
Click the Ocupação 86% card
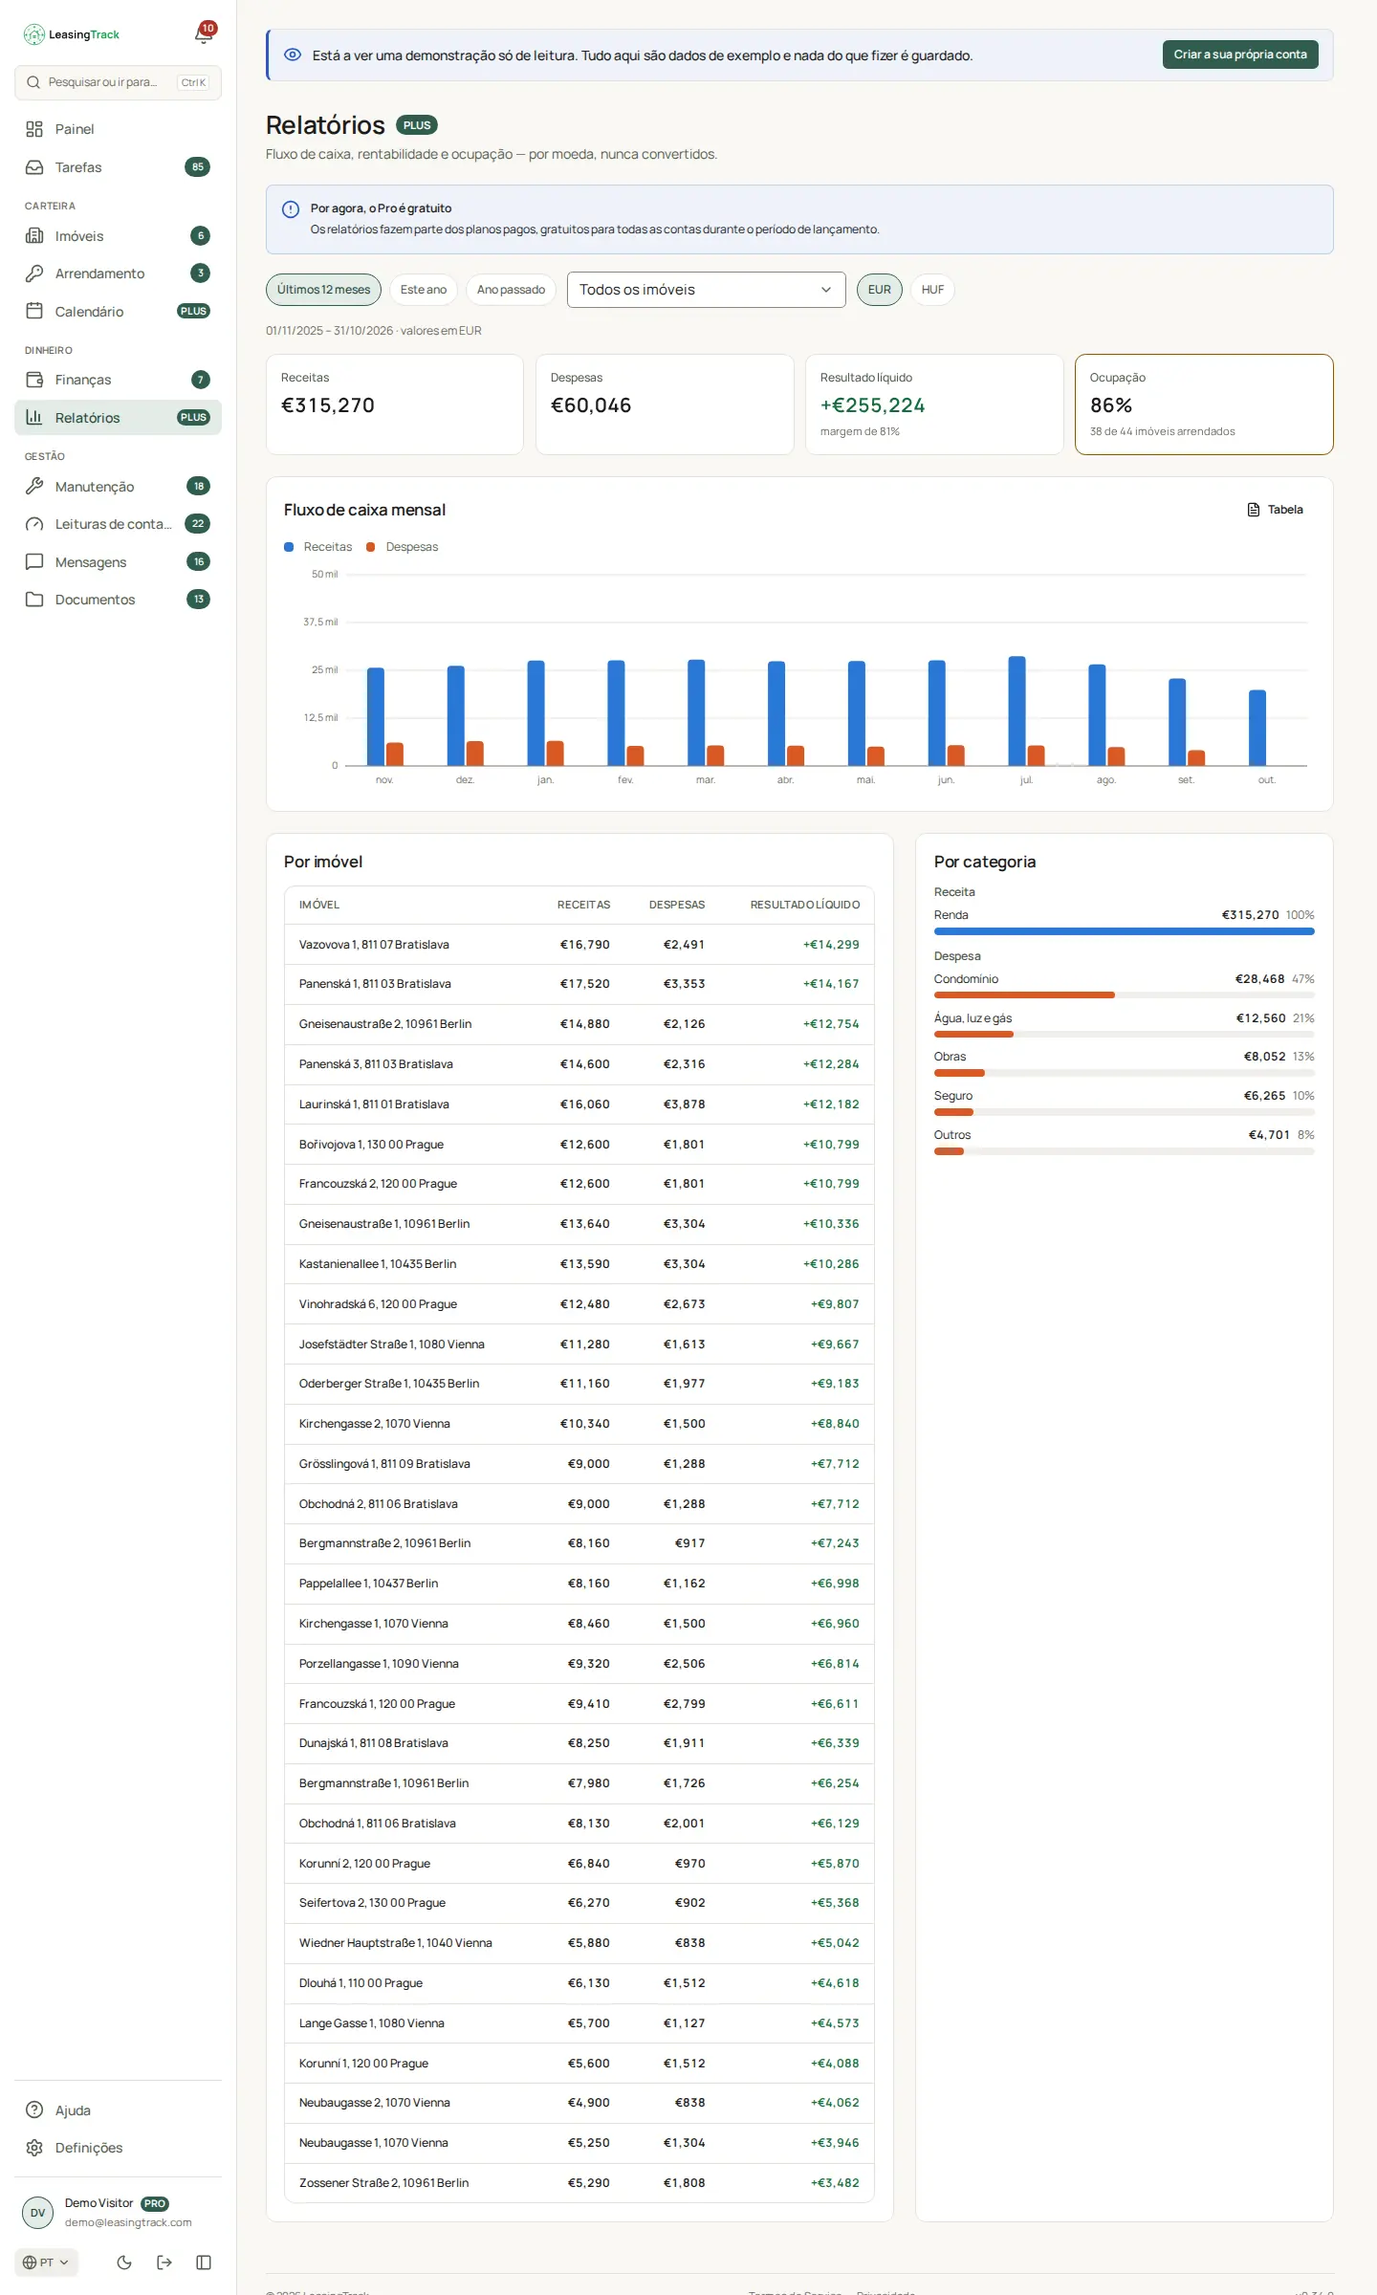pos(1204,404)
